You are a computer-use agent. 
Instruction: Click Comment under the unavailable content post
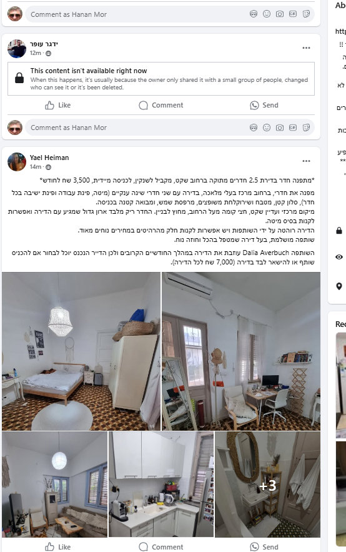[161, 105]
